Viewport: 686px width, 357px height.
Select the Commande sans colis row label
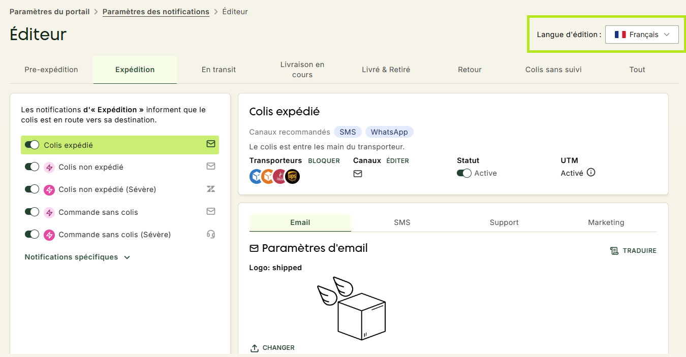point(98,212)
